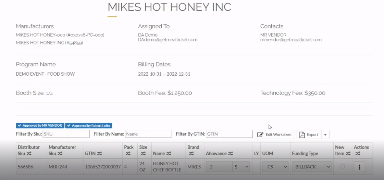The width and height of the screenshot is (384, 180).
Task: Click the DA Demo assigned name
Action: point(148,35)
